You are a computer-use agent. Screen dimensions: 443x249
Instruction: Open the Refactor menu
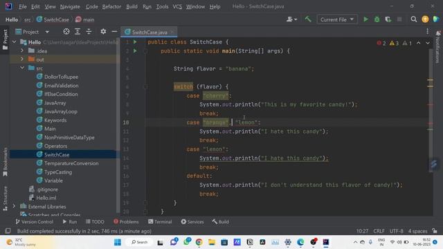pyautogui.click(x=111, y=6)
